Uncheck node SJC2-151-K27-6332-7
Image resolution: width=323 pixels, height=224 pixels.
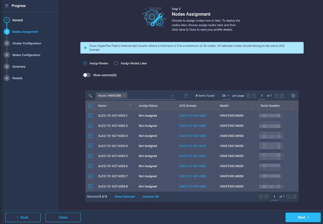click(90, 176)
